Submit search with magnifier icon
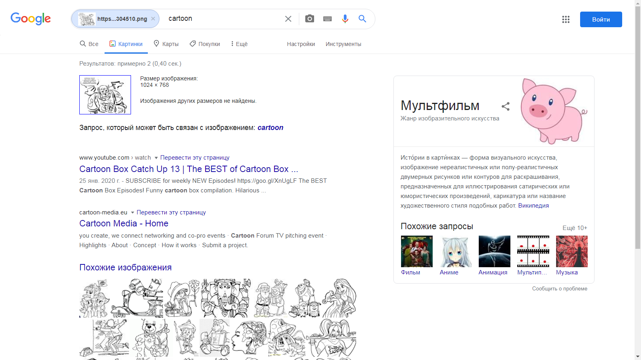 click(x=362, y=19)
